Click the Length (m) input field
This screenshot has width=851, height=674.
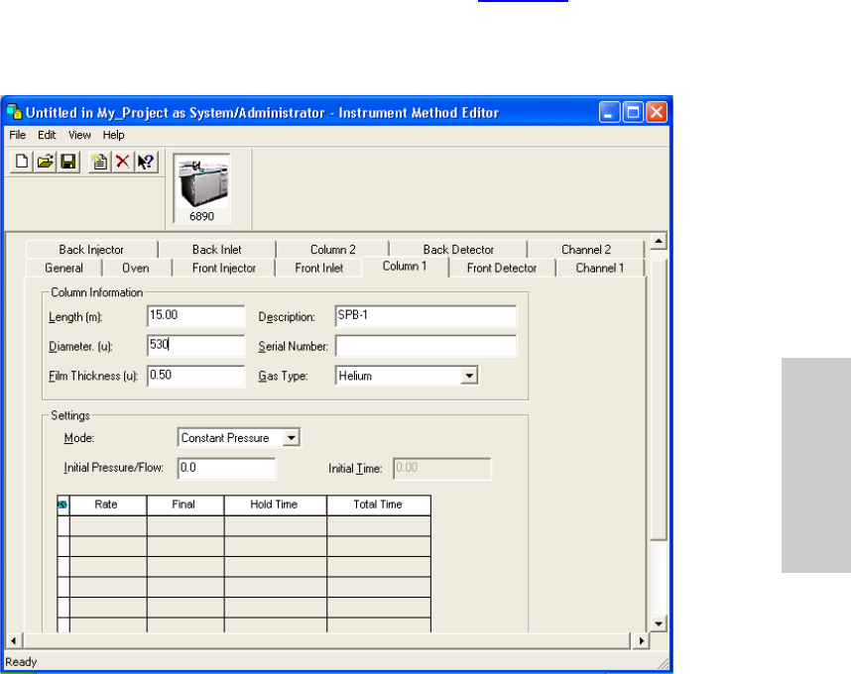(x=196, y=316)
